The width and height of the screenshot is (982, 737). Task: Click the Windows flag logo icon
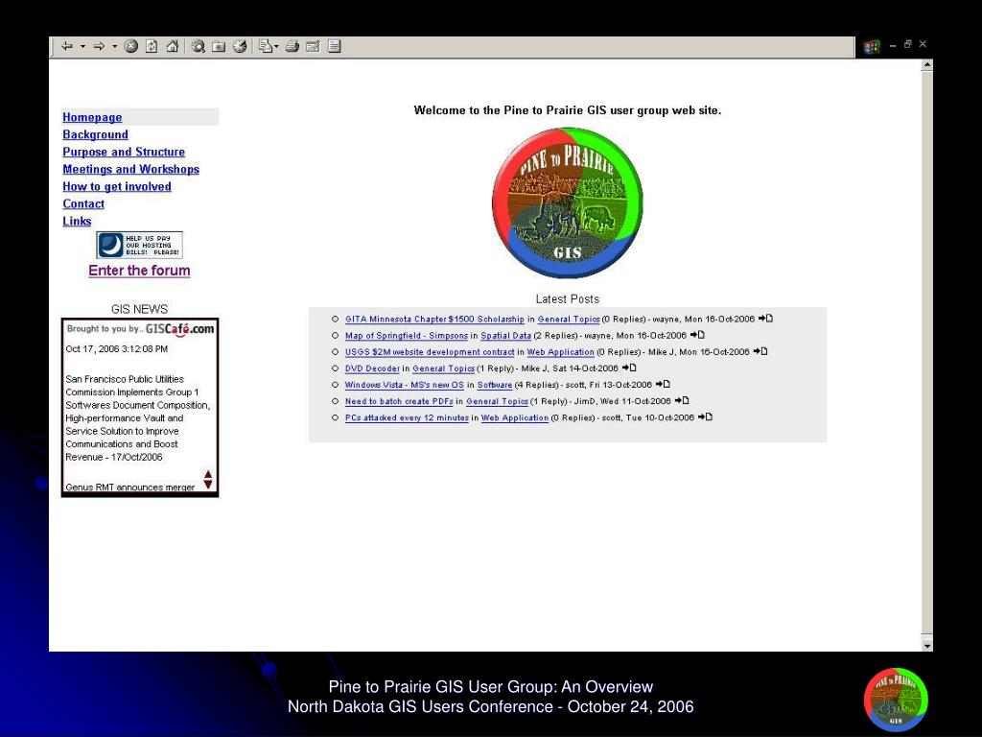click(x=871, y=47)
